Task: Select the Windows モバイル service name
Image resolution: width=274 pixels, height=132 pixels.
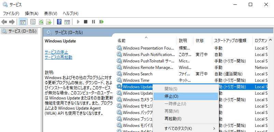Action: pos(138,125)
